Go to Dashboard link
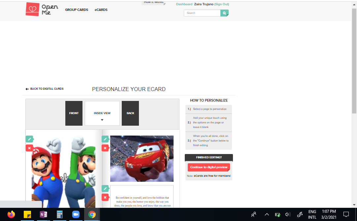This screenshot has width=357, height=221. pos(184,4)
